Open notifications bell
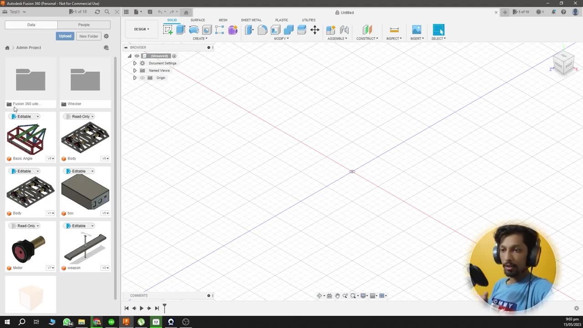The image size is (583, 328). (554, 12)
